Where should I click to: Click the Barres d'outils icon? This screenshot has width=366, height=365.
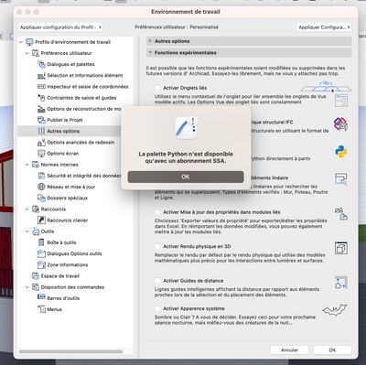point(41,298)
